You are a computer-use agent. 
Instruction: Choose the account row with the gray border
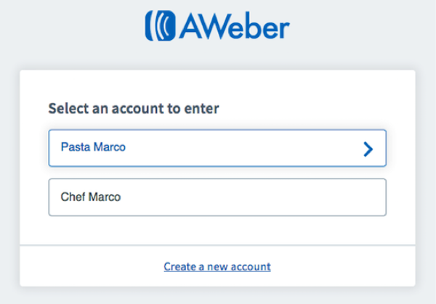coord(217,197)
